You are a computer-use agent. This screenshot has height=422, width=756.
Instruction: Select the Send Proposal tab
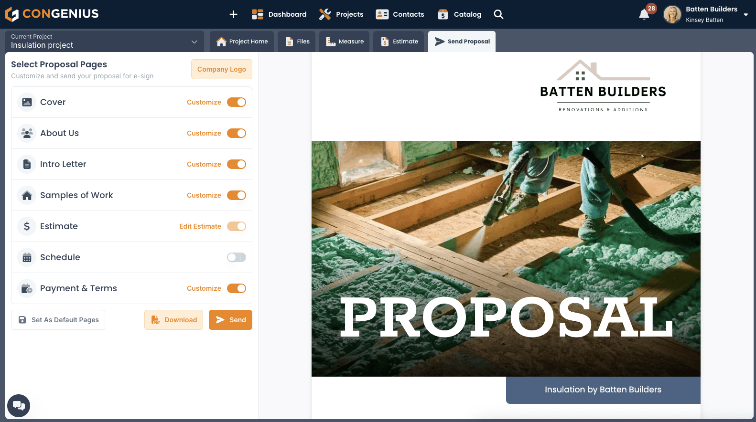pos(462,42)
